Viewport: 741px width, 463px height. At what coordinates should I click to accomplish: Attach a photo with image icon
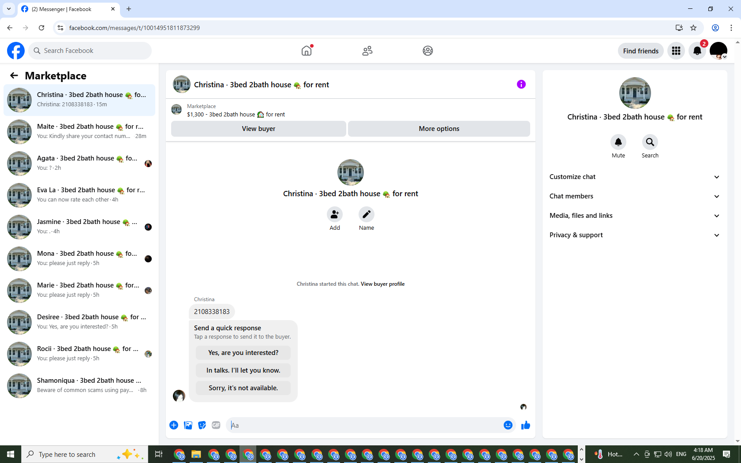(x=188, y=425)
